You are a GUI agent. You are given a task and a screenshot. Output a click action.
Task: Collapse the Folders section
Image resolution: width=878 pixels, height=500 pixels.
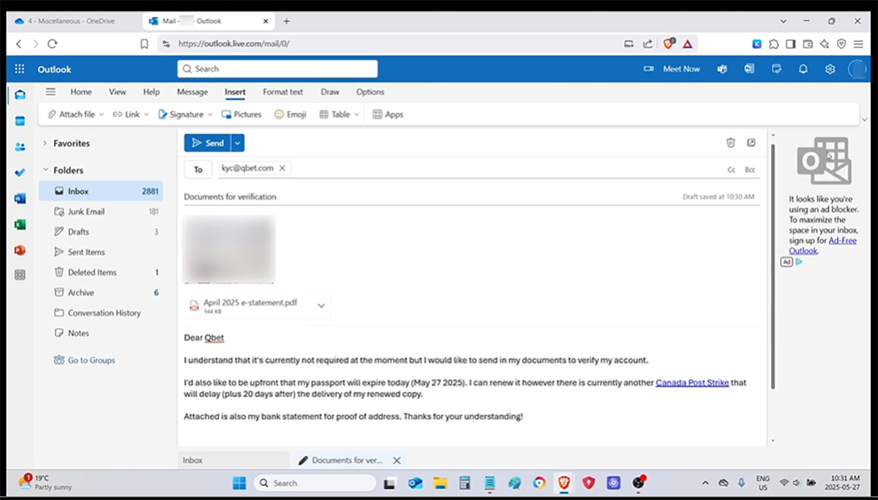45,170
